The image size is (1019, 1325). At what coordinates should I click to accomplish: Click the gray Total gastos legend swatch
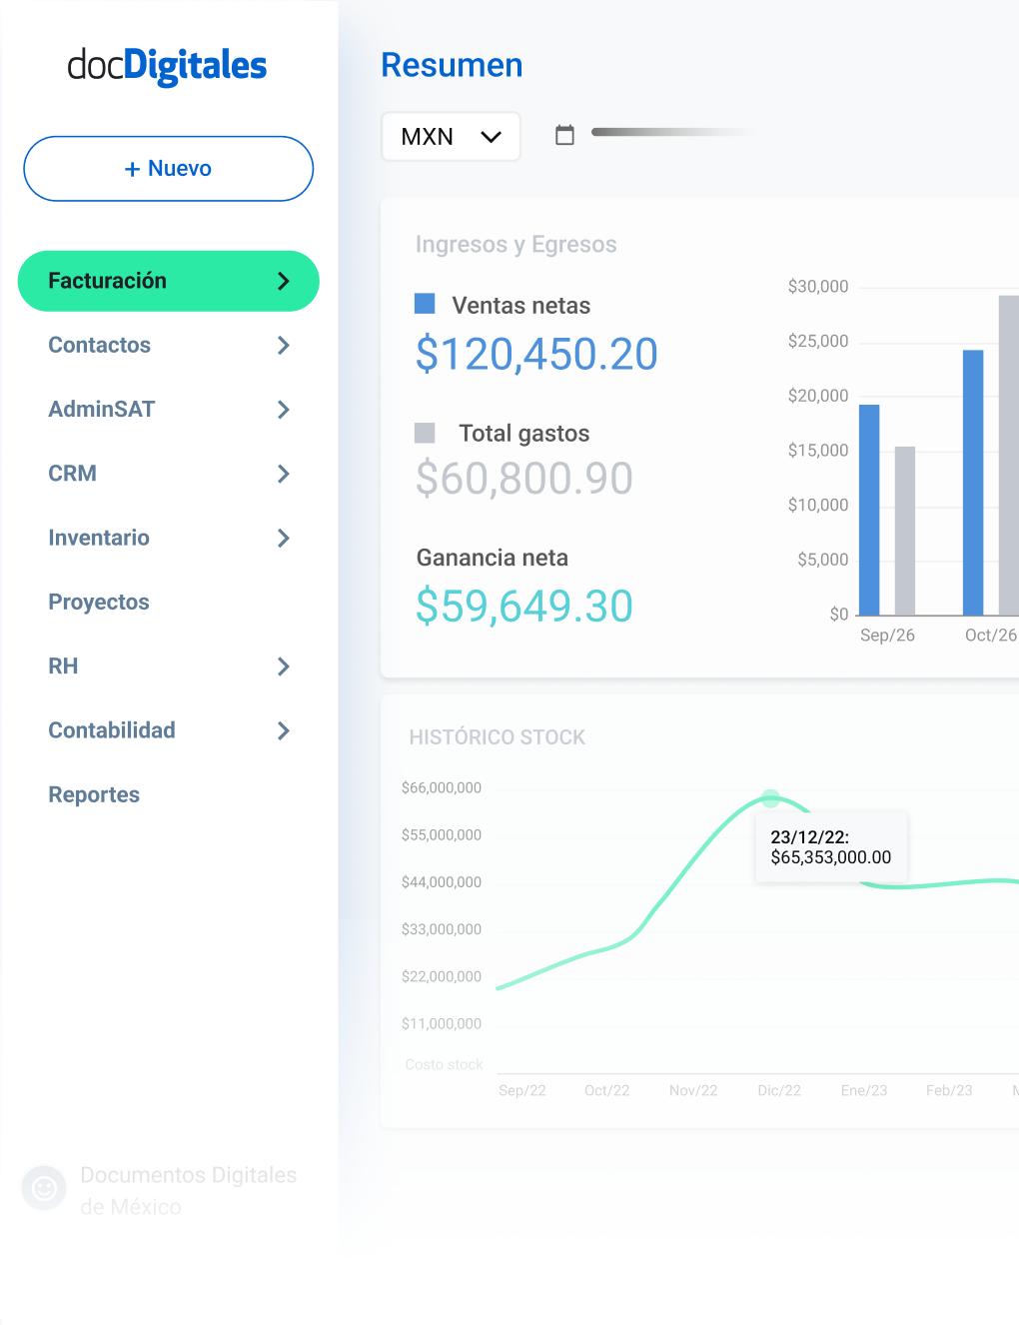pos(425,433)
